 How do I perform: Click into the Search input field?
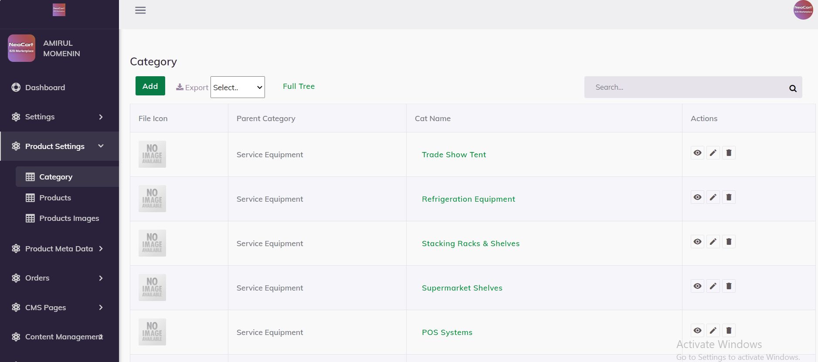[684, 87]
